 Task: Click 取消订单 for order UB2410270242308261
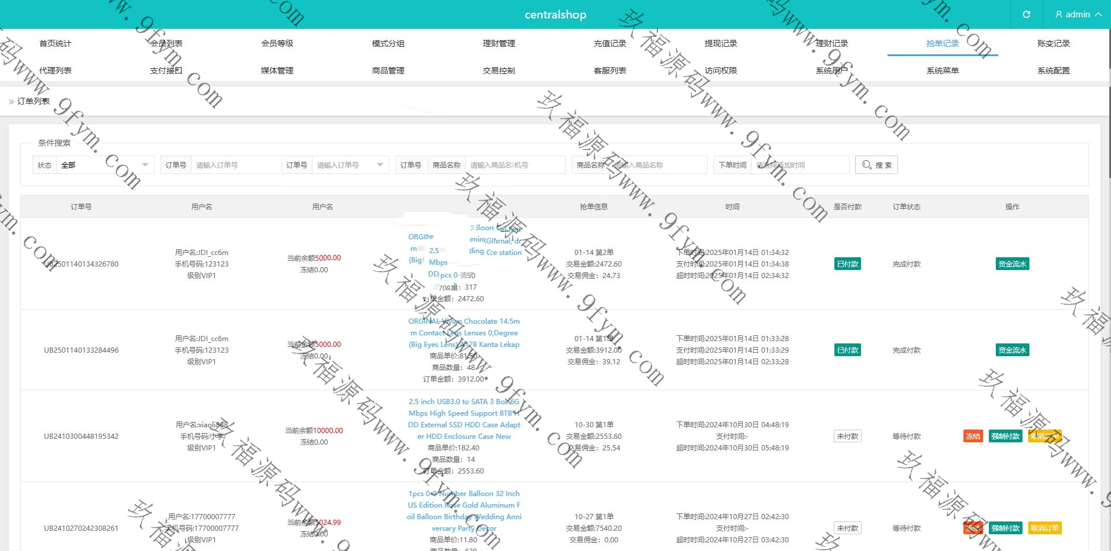coord(1044,528)
